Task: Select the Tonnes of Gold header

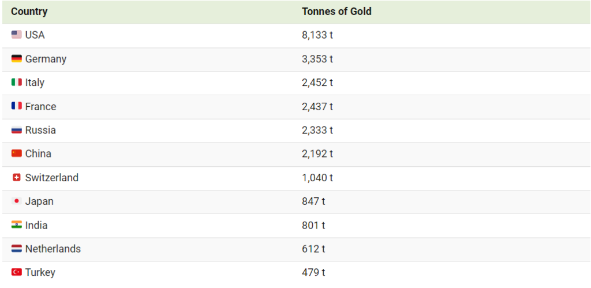Action: point(336,12)
